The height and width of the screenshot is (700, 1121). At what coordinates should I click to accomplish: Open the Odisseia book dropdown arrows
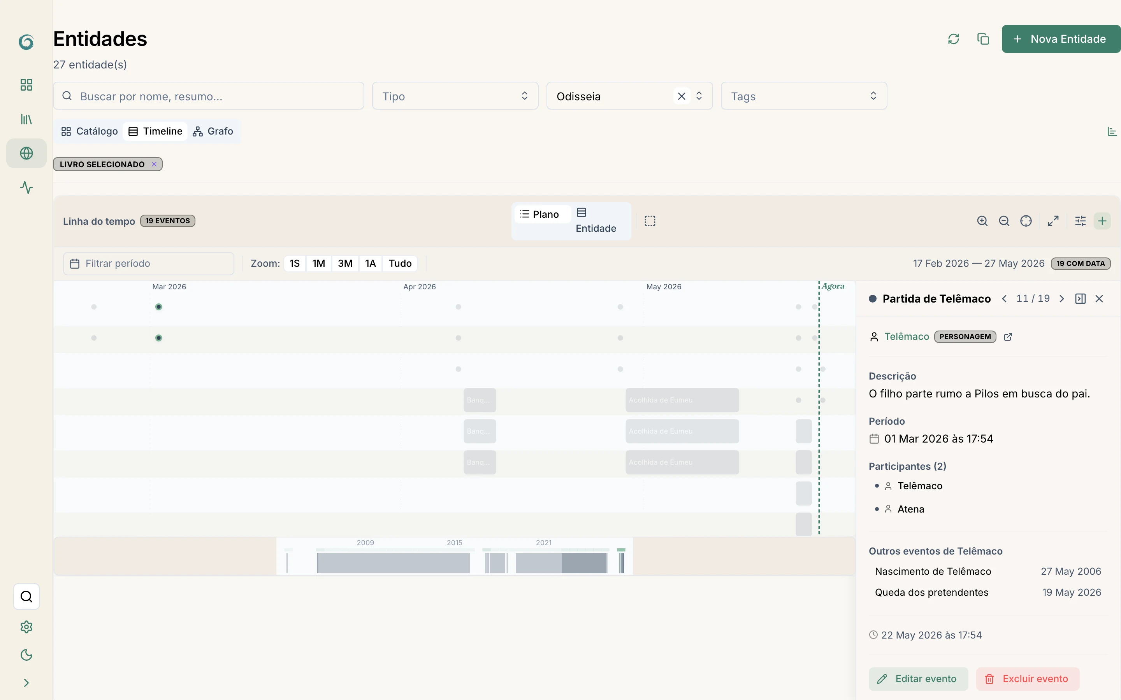699,96
